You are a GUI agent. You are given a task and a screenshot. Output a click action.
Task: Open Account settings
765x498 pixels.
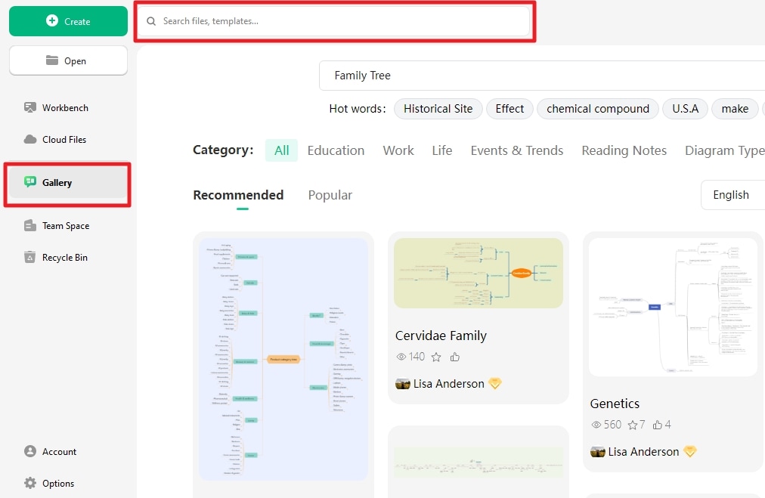coord(59,452)
